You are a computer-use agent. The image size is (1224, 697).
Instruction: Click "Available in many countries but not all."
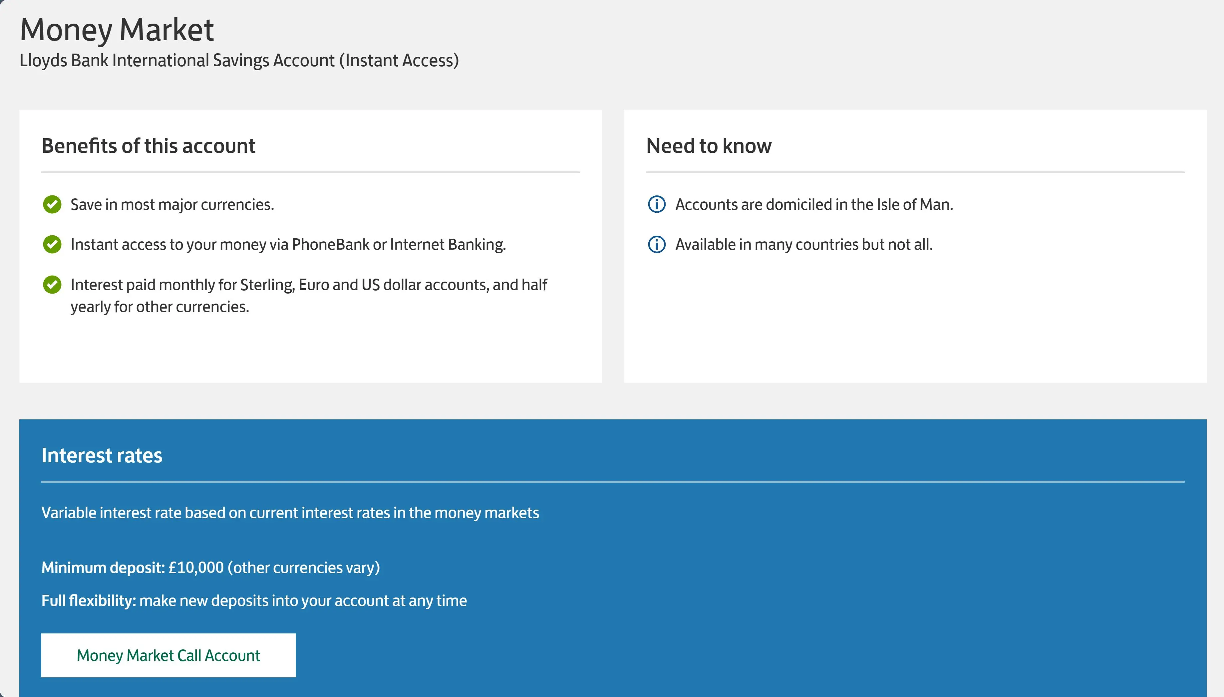click(804, 245)
